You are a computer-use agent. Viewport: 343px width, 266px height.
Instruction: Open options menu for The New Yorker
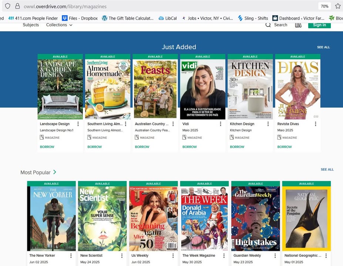click(x=71, y=256)
